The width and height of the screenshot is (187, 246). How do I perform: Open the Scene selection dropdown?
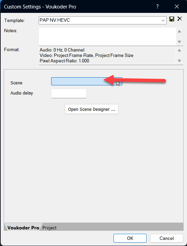pyautogui.click(x=87, y=81)
